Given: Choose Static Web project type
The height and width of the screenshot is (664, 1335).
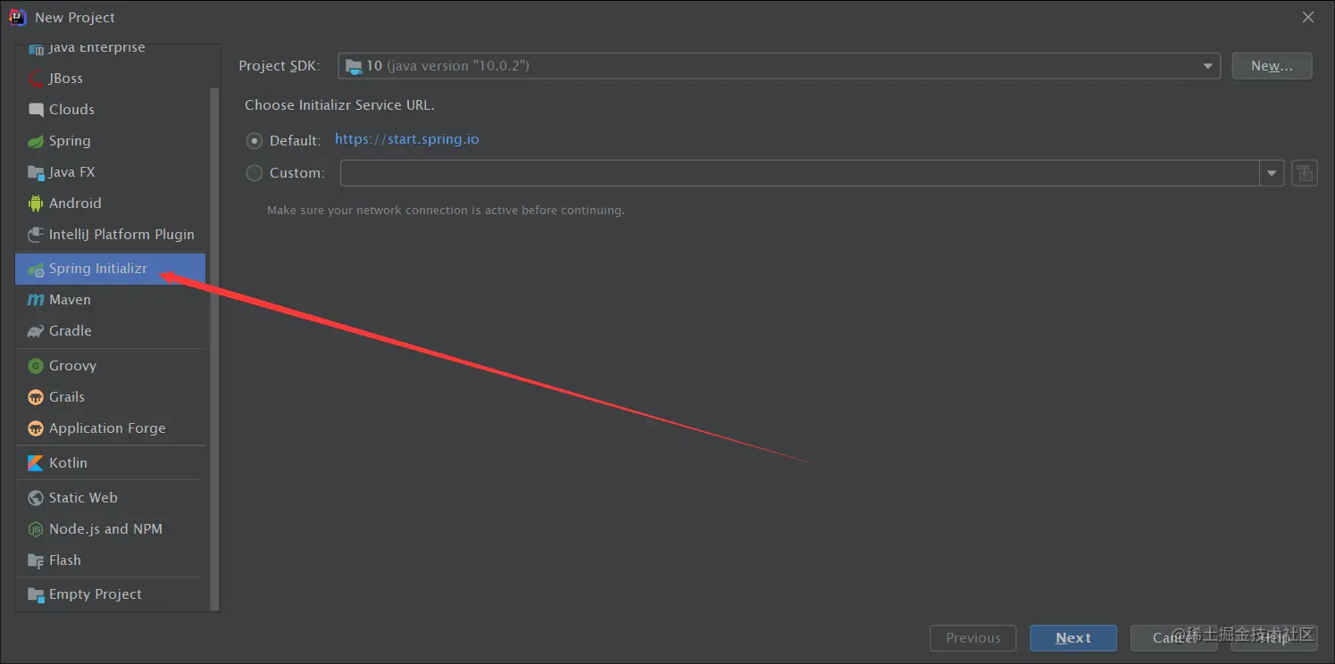Looking at the screenshot, I should 111,498.
